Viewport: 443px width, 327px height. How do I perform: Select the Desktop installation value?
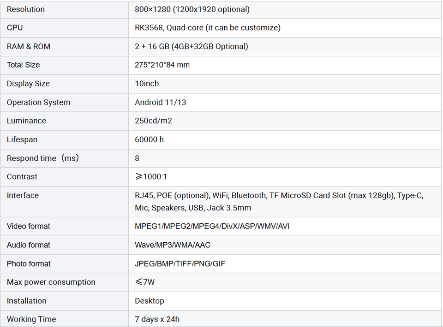coord(150,301)
